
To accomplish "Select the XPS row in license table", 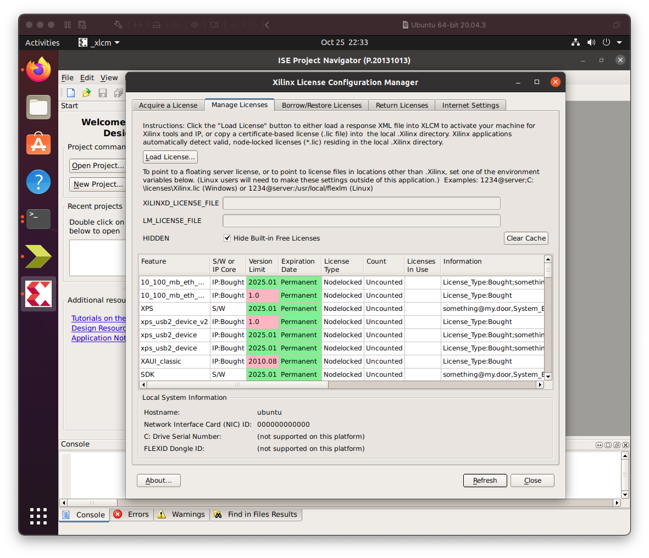I will pyautogui.click(x=341, y=309).
